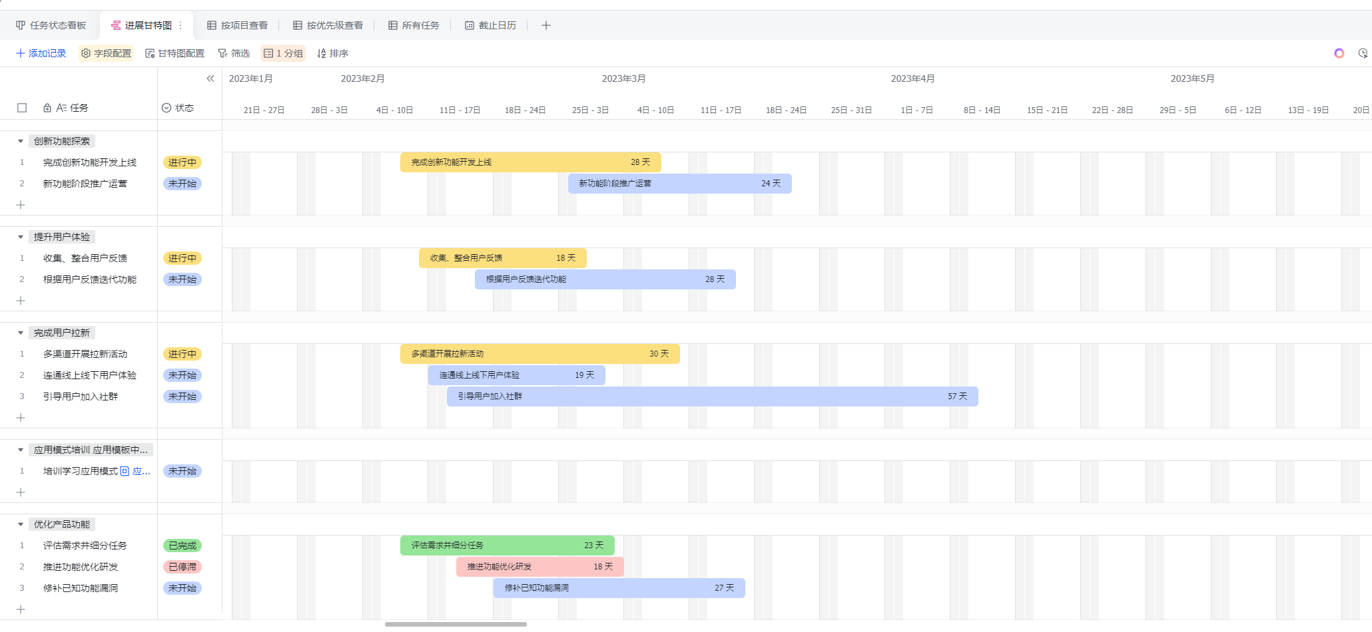Switch to the 截止日历 tab
1372x632 pixels.
click(x=490, y=25)
